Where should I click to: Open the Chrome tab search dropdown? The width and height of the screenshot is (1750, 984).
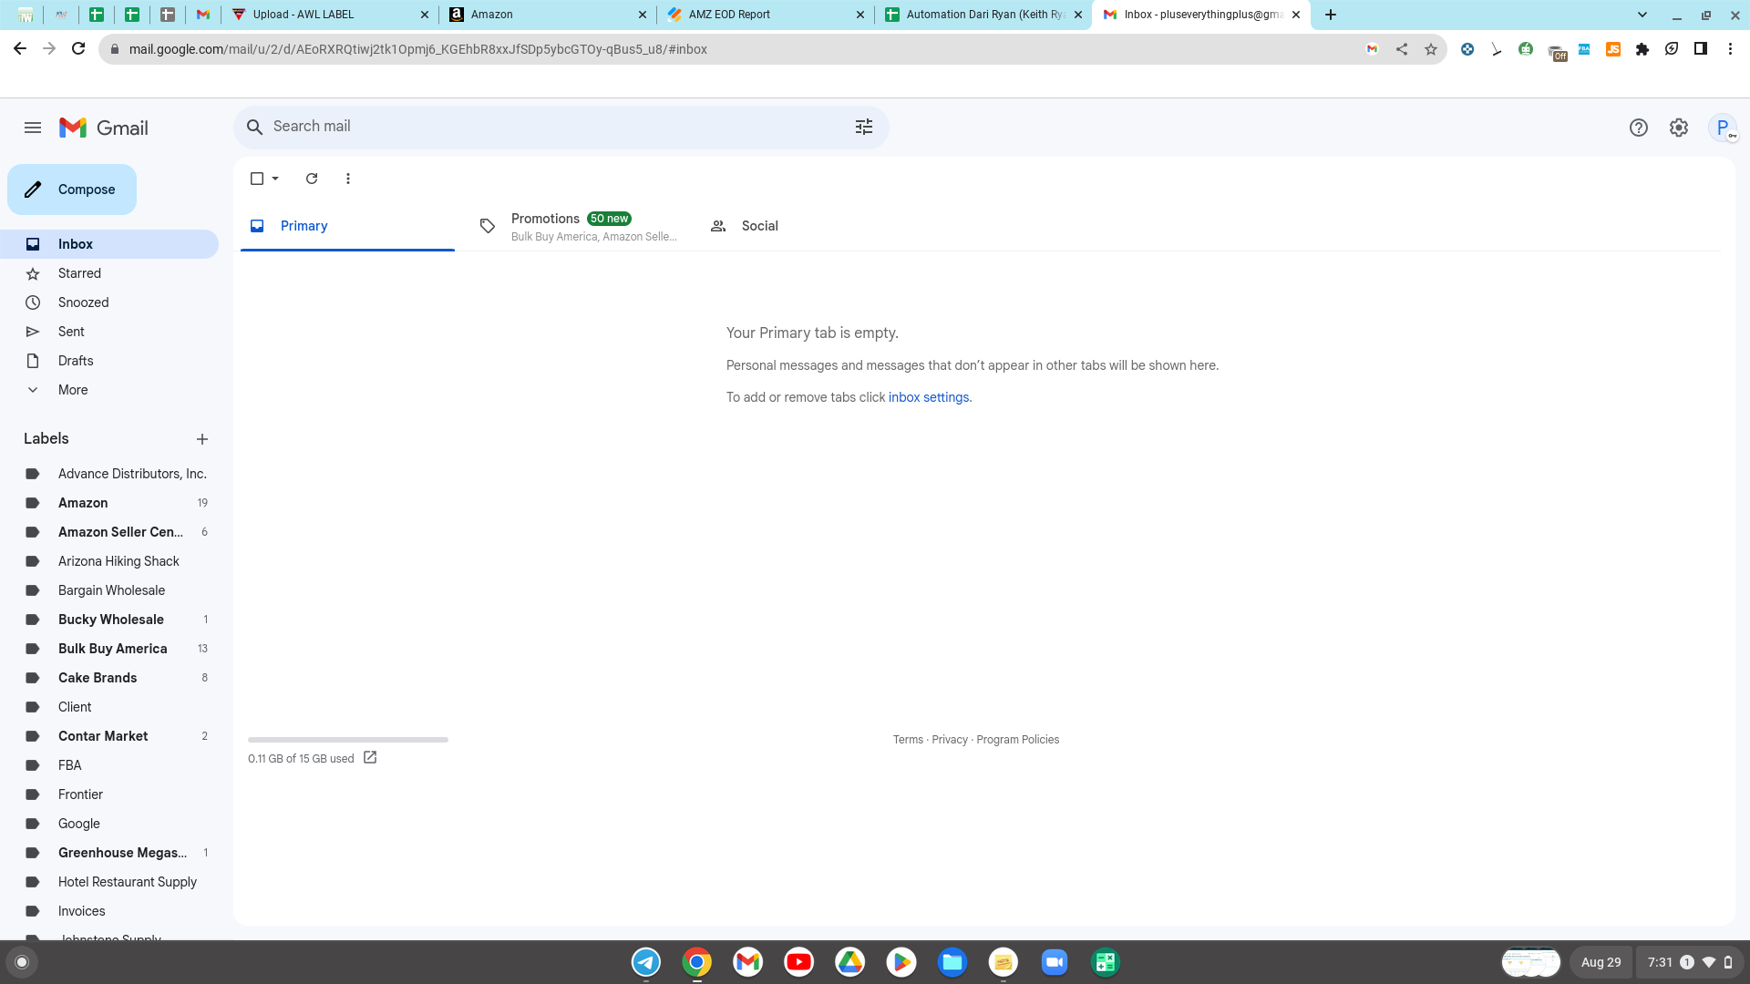pyautogui.click(x=1642, y=15)
